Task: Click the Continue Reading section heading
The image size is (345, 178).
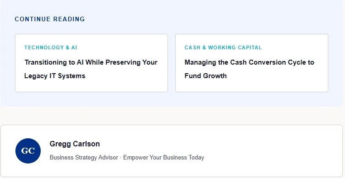Action: [50, 19]
